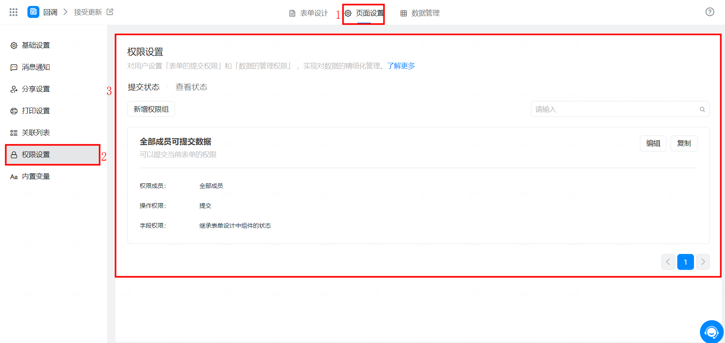The width and height of the screenshot is (725, 343).
Task: Click the 表单设计 document icon
Action: (x=292, y=13)
